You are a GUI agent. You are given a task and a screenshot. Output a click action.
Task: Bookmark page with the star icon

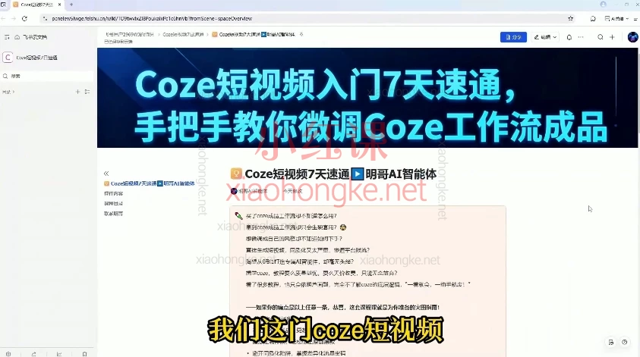pos(570,18)
